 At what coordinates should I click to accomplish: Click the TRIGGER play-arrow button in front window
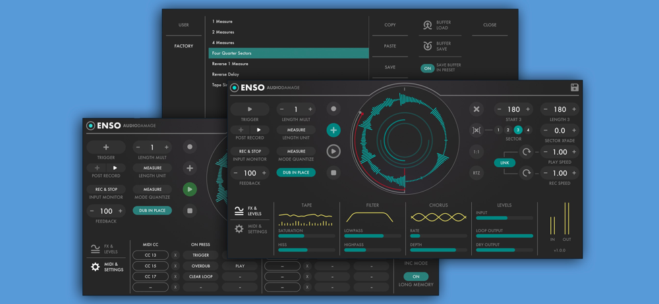(x=250, y=109)
